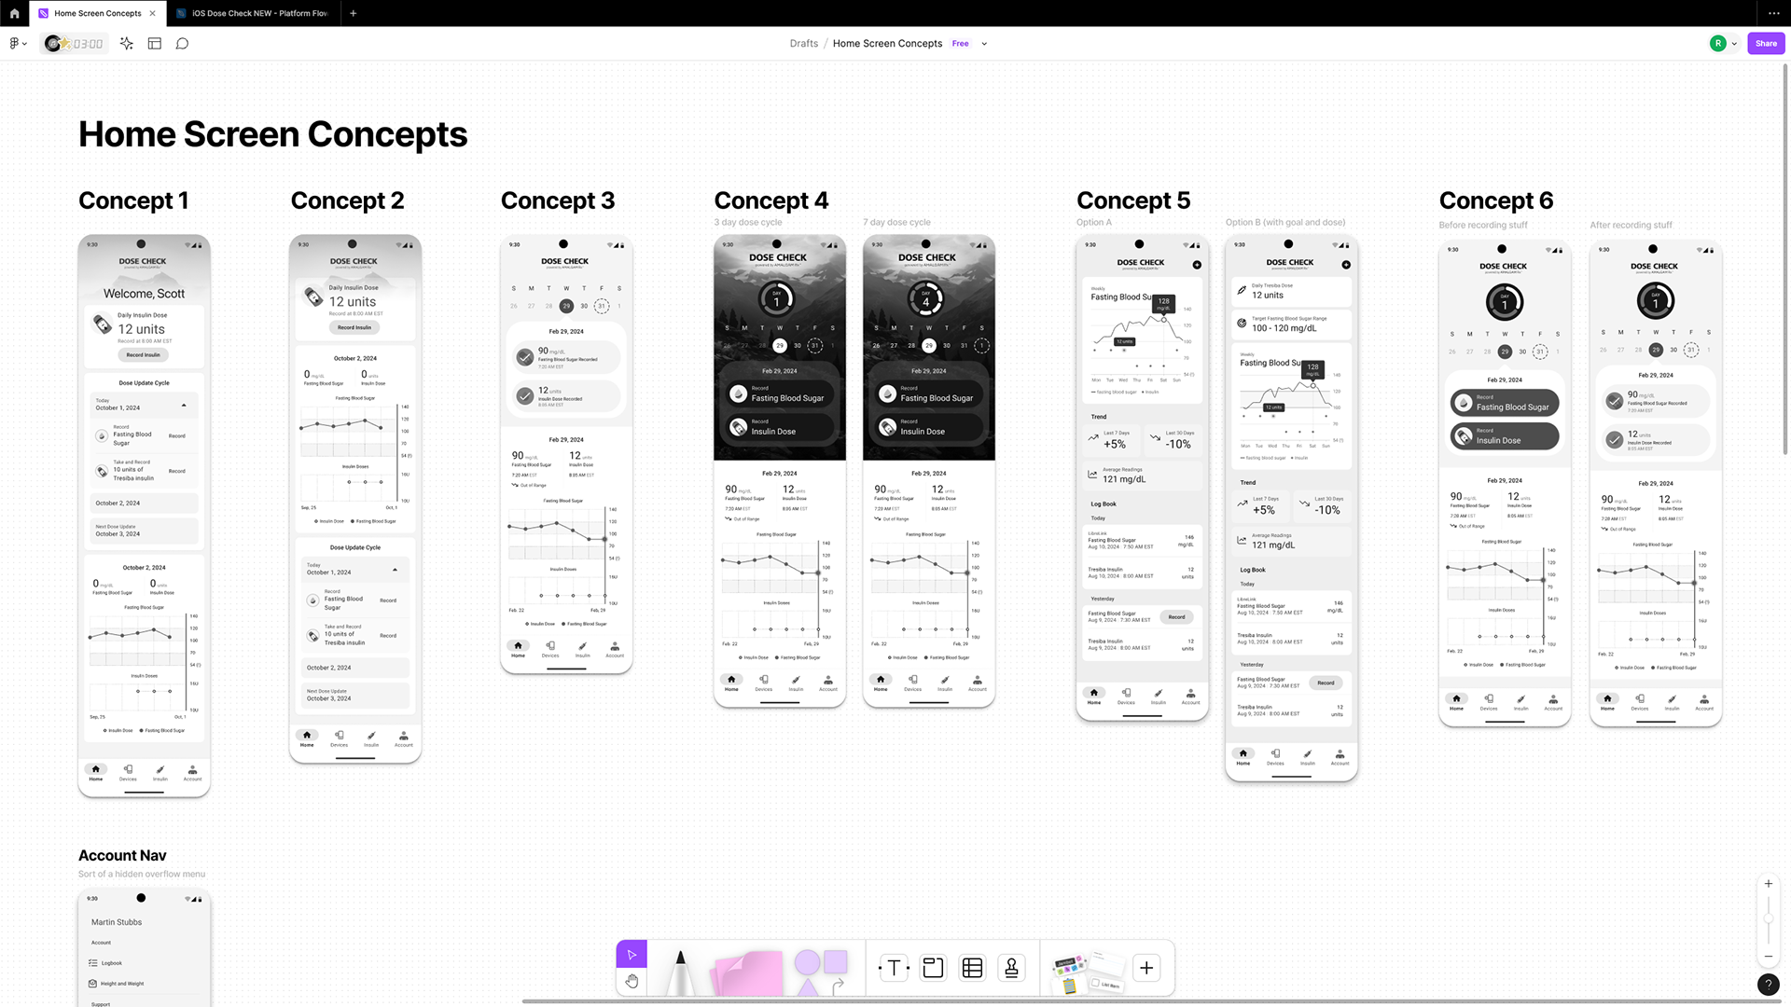Select the Stamp tool
The width and height of the screenshot is (1791, 1007).
pos(1011,968)
